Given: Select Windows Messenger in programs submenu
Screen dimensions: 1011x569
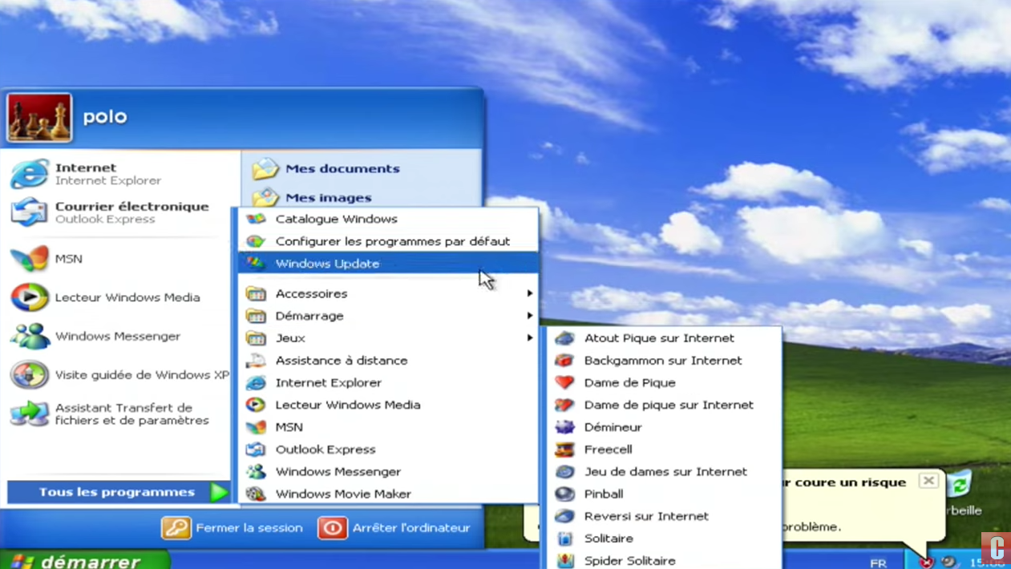Looking at the screenshot, I should point(388,472).
